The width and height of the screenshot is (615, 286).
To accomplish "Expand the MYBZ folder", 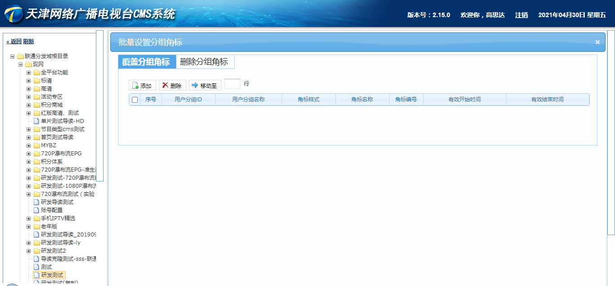I will click(29, 145).
